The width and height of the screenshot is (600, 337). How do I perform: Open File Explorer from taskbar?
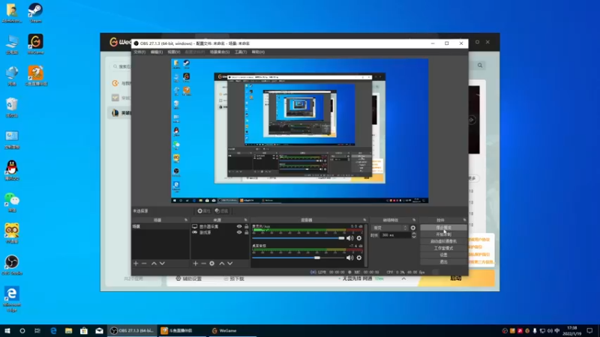click(68, 330)
